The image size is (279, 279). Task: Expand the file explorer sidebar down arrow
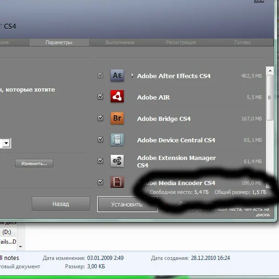(x=20, y=246)
